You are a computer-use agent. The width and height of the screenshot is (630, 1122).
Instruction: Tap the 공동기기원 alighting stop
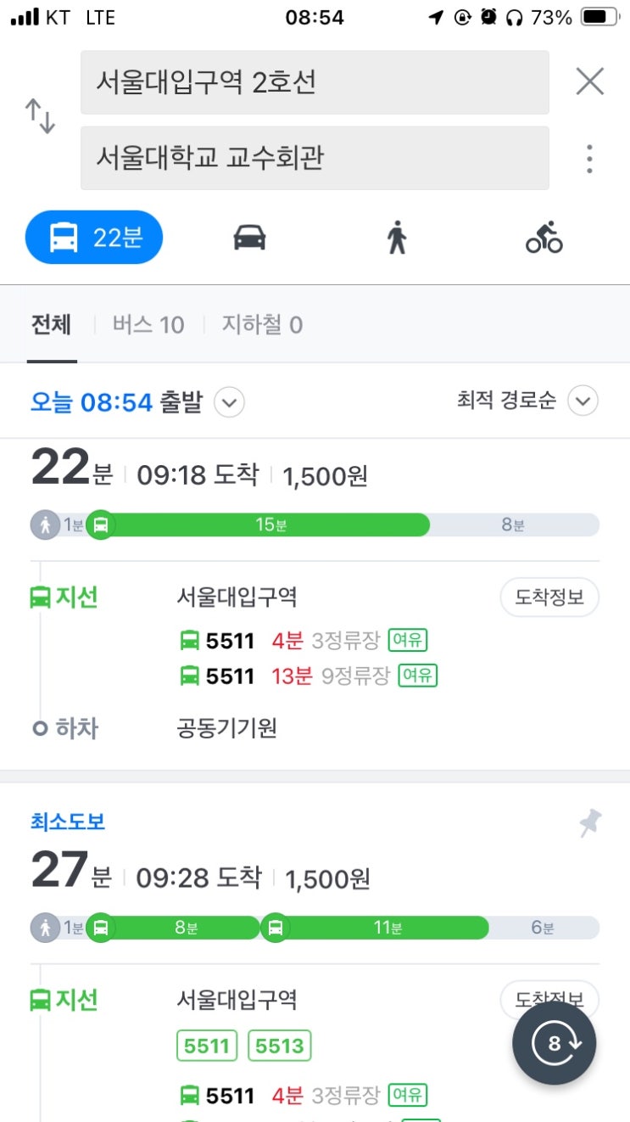point(226,728)
